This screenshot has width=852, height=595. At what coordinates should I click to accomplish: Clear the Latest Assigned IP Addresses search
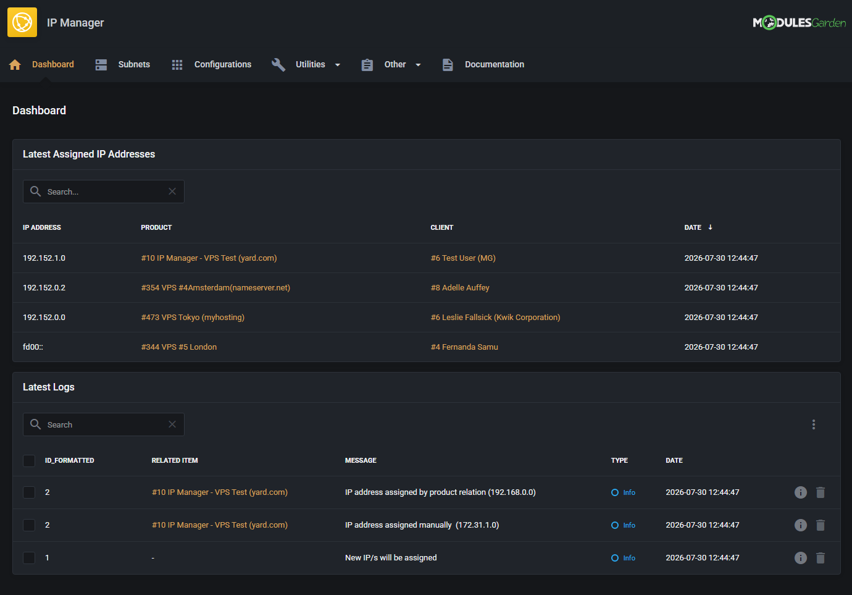coord(172,192)
